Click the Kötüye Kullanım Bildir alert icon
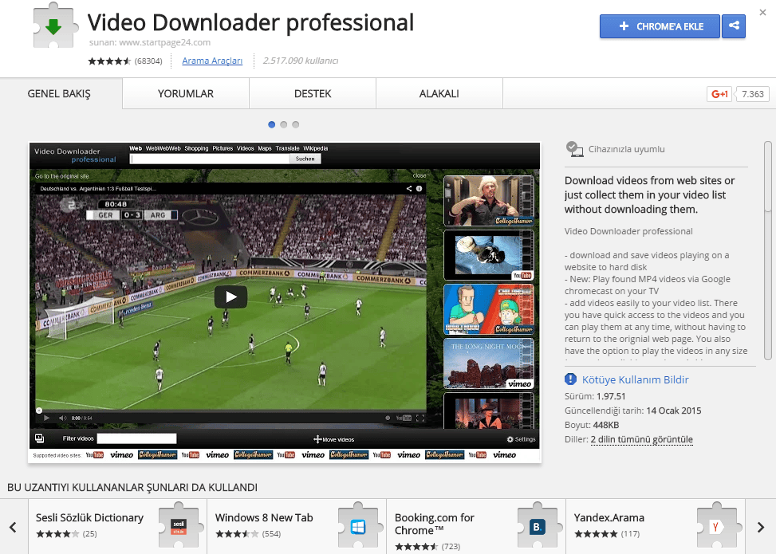 point(570,380)
